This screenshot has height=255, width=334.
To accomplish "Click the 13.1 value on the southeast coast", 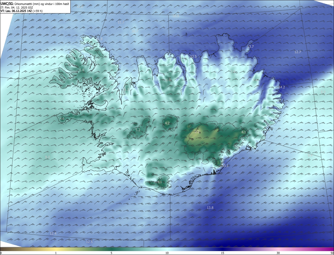I will tap(225, 166).
